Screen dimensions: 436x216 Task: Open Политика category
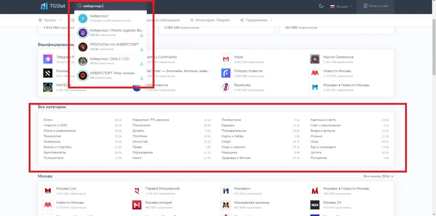coord(140,136)
